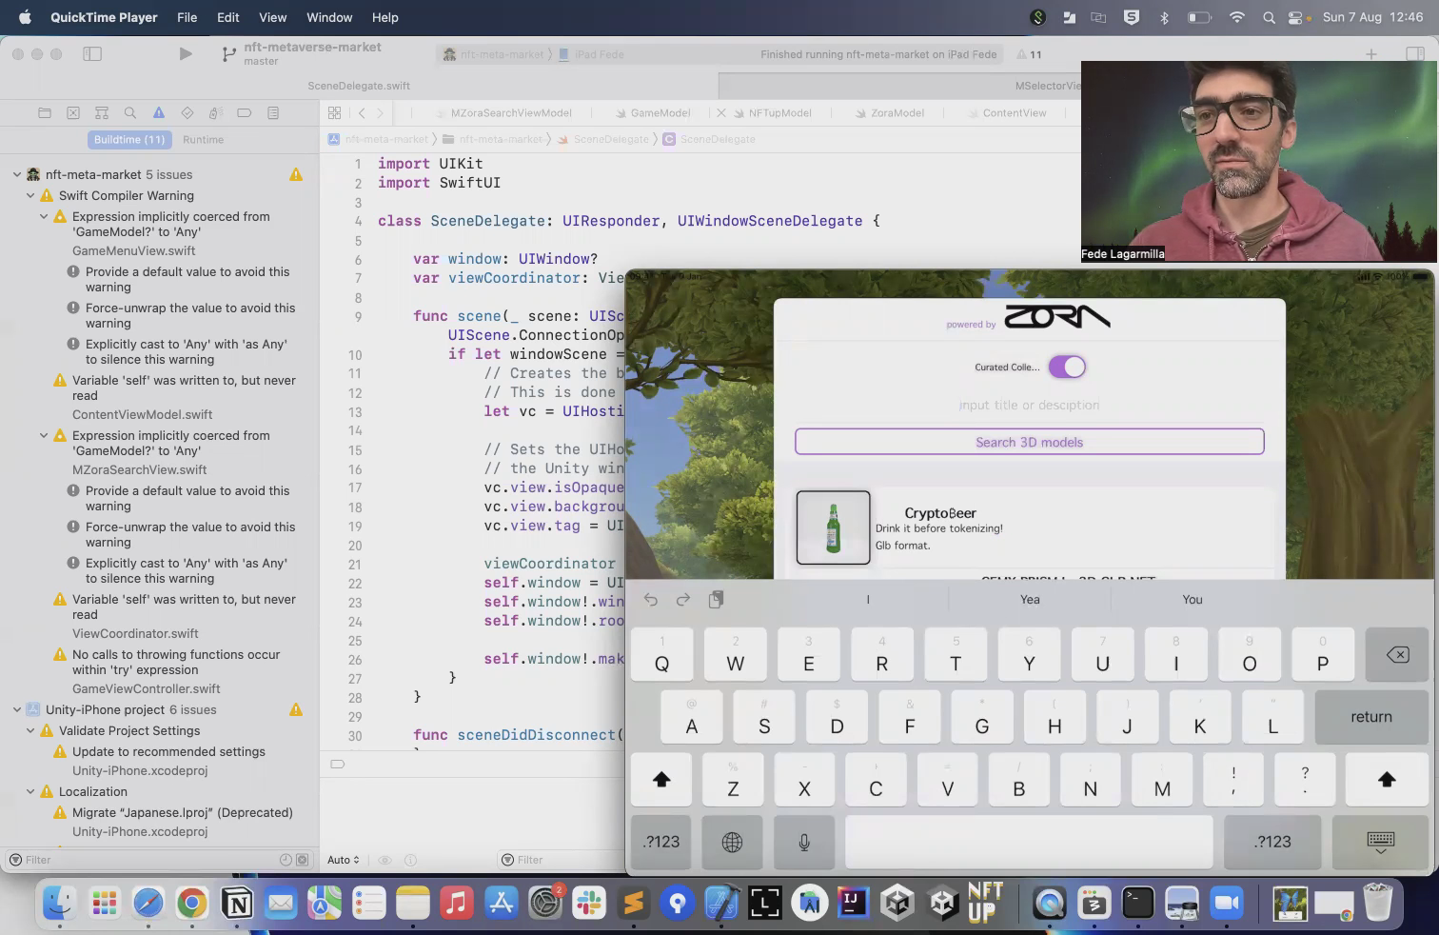This screenshot has height=935, width=1439.
Task: Tap the return key
Action: click(x=1371, y=717)
